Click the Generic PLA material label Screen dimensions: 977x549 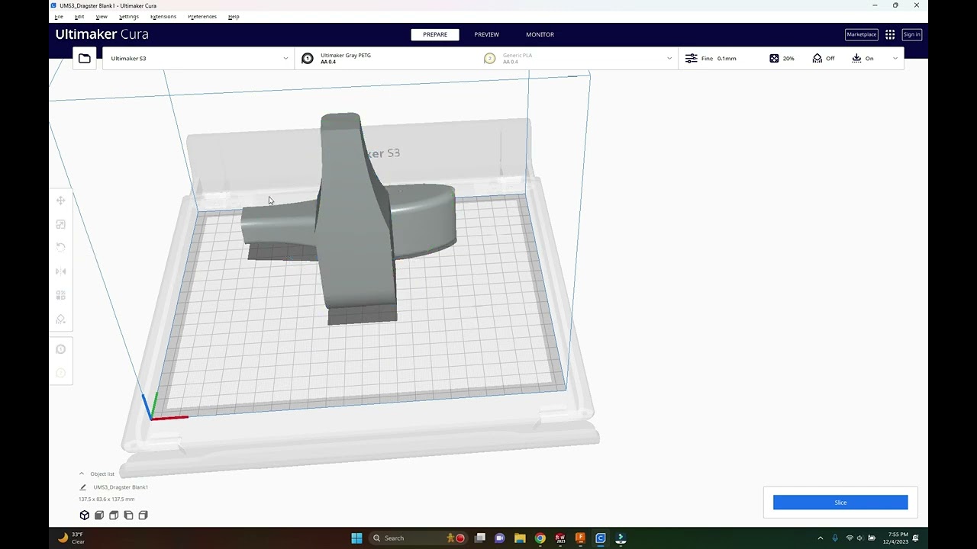click(518, 55)
